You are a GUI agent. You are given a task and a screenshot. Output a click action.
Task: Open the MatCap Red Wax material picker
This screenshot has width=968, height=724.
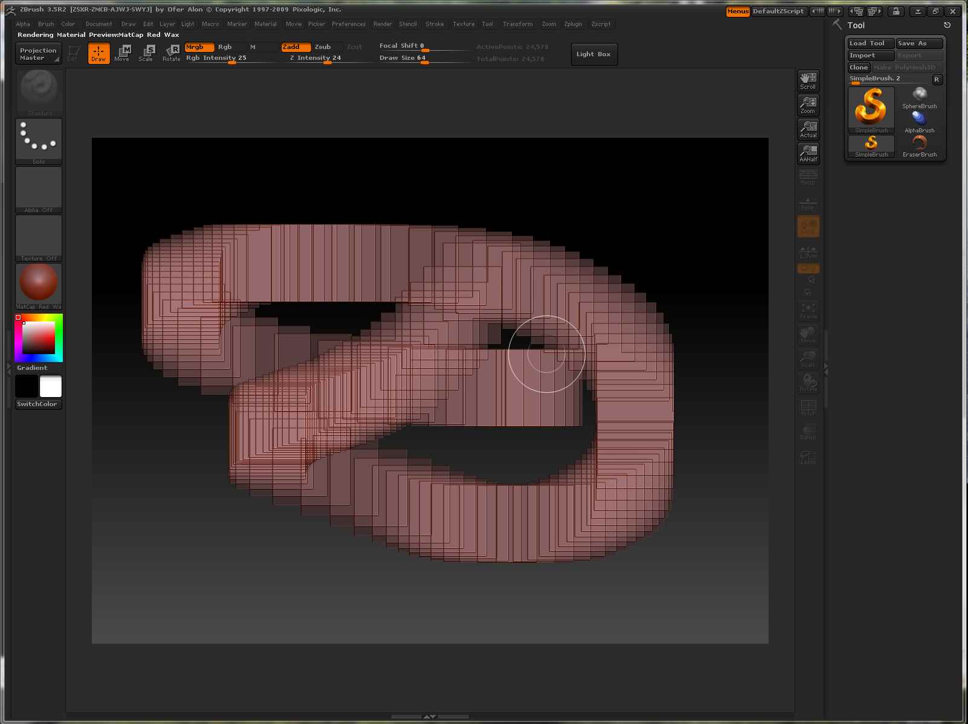point(39,285)
